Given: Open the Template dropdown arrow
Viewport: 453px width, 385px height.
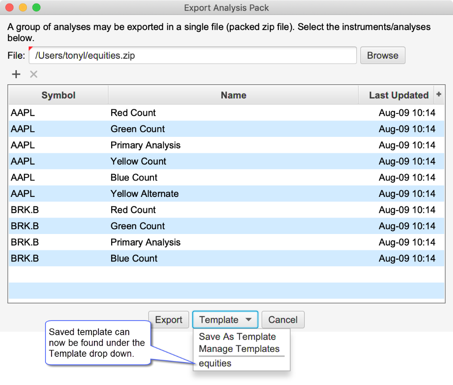Looking at the screenshot, I should pos(249,320).
